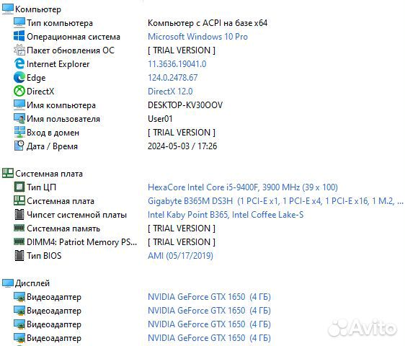Select the 2024-05-03 / 17:26 date value

pos(182,146)
